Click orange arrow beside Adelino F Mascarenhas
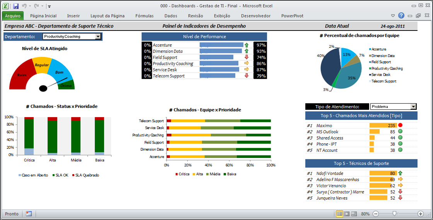The image size is (433, 220). click(x=401, y=179)
